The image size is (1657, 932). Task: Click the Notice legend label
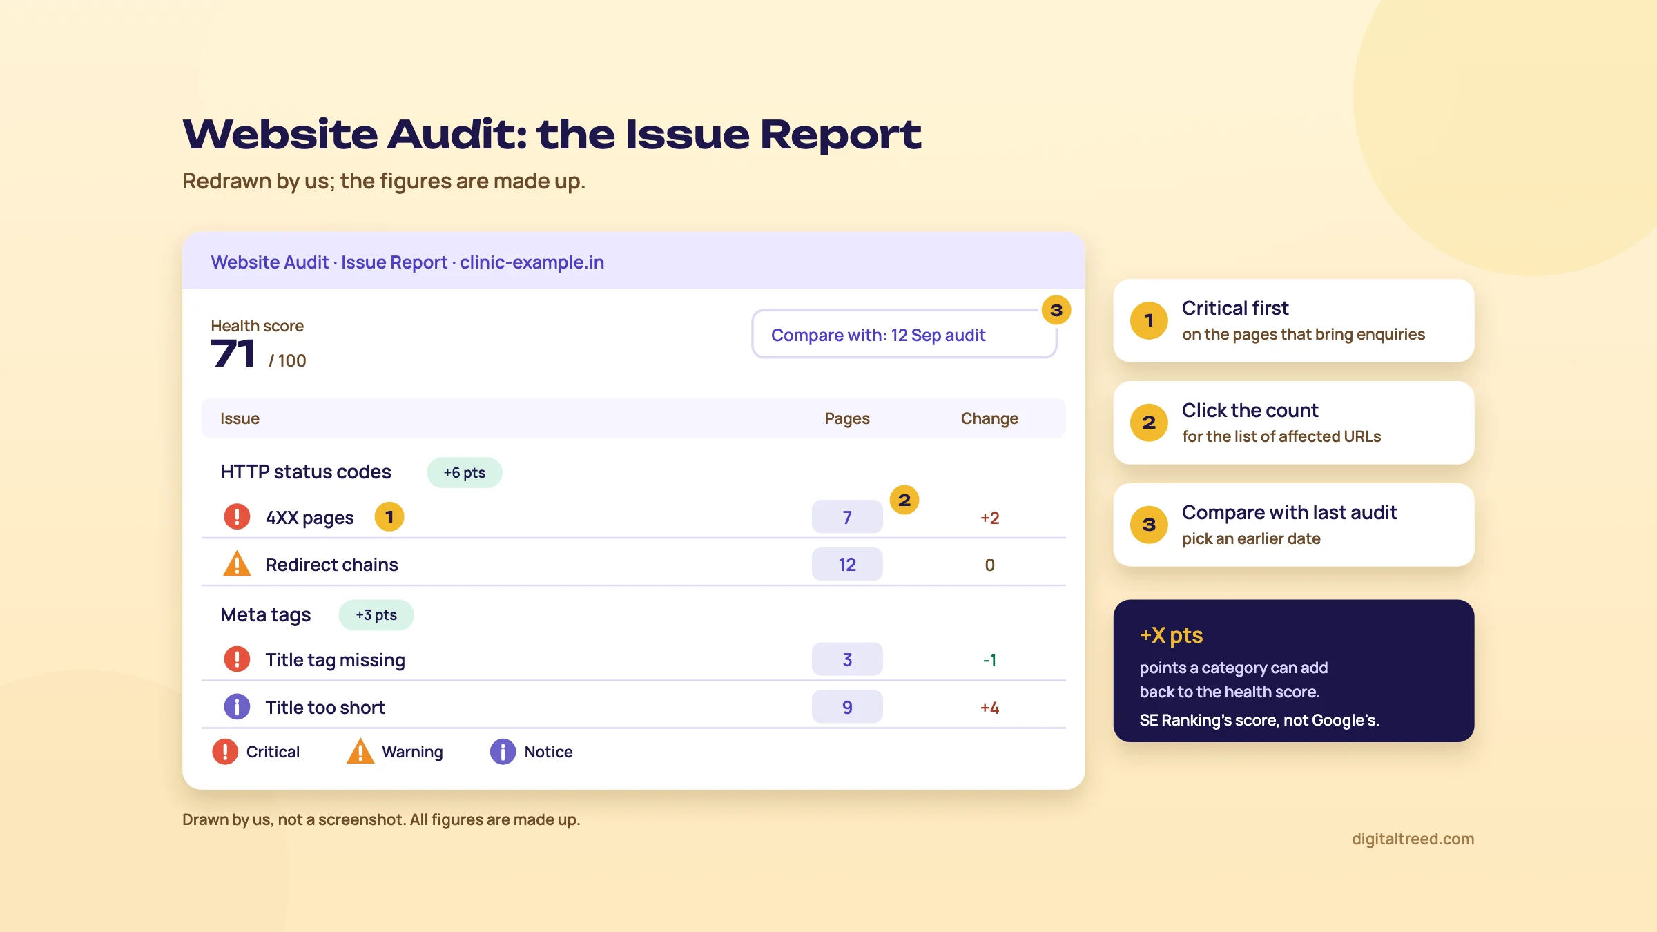click(548, 752)
